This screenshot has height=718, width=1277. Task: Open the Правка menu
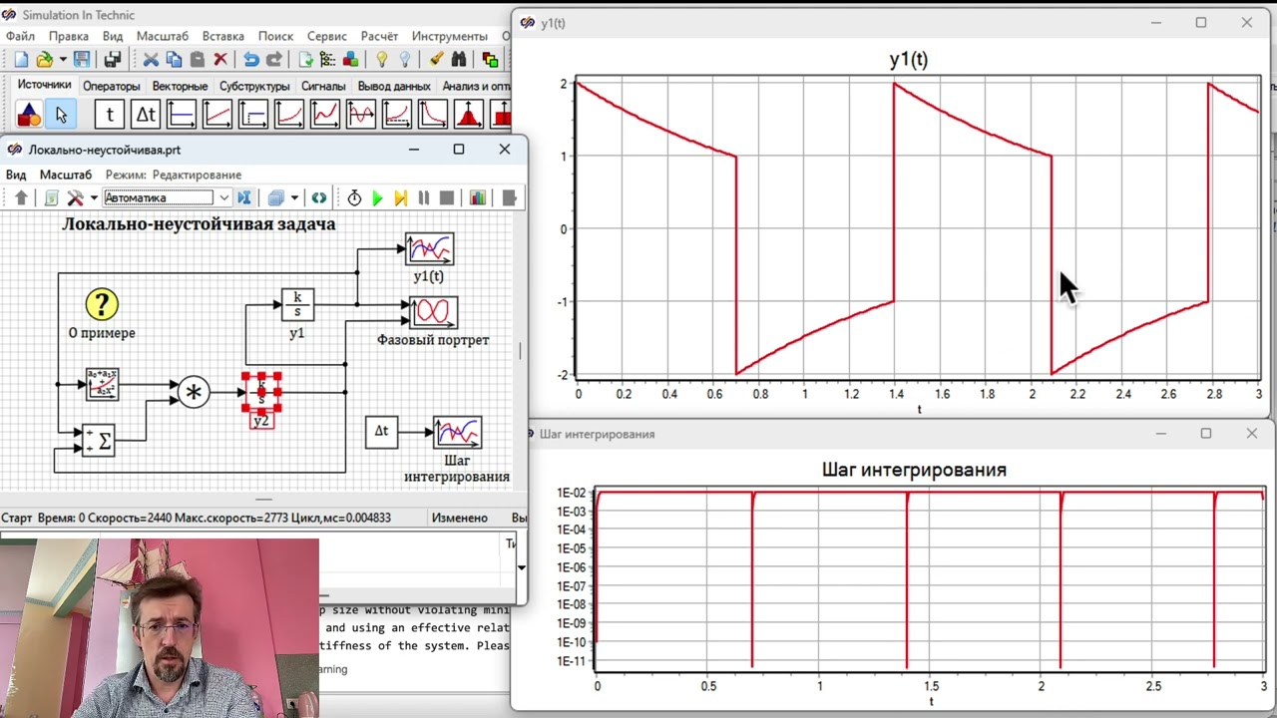(69, 36)
